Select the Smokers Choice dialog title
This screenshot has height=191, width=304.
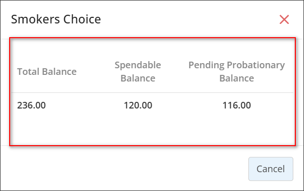pos(56,19)
